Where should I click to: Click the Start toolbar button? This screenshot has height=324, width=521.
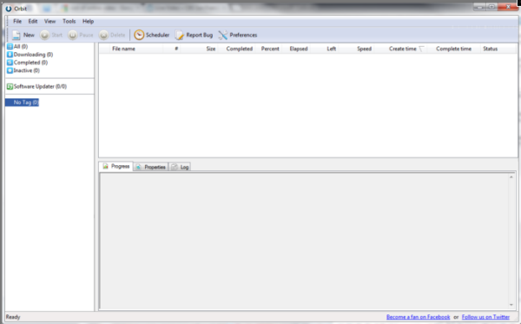51,35
